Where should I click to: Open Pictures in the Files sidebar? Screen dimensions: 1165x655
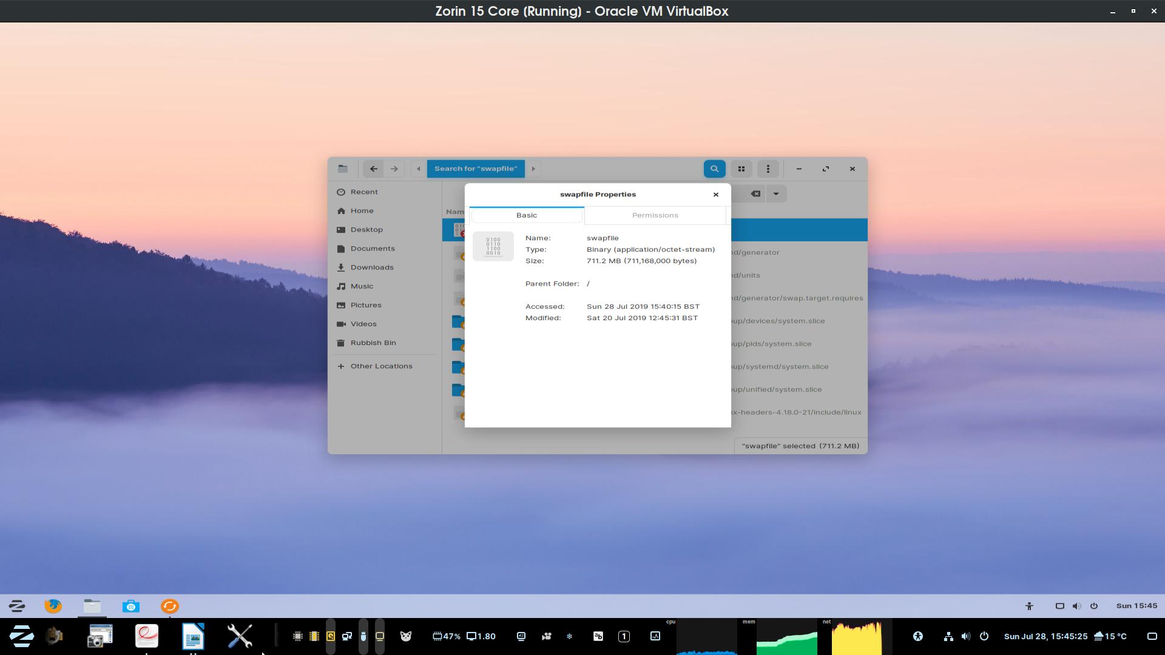click(385, 304)
